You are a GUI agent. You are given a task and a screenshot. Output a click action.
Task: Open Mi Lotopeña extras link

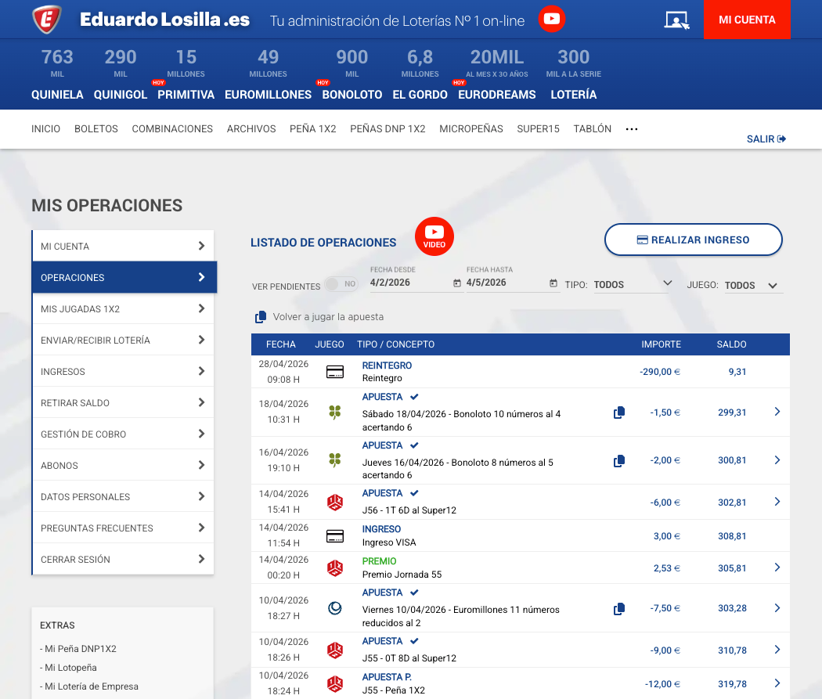point(70,668)
